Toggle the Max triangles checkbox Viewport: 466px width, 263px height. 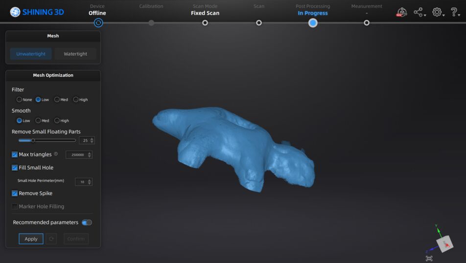tap(15, 154)
